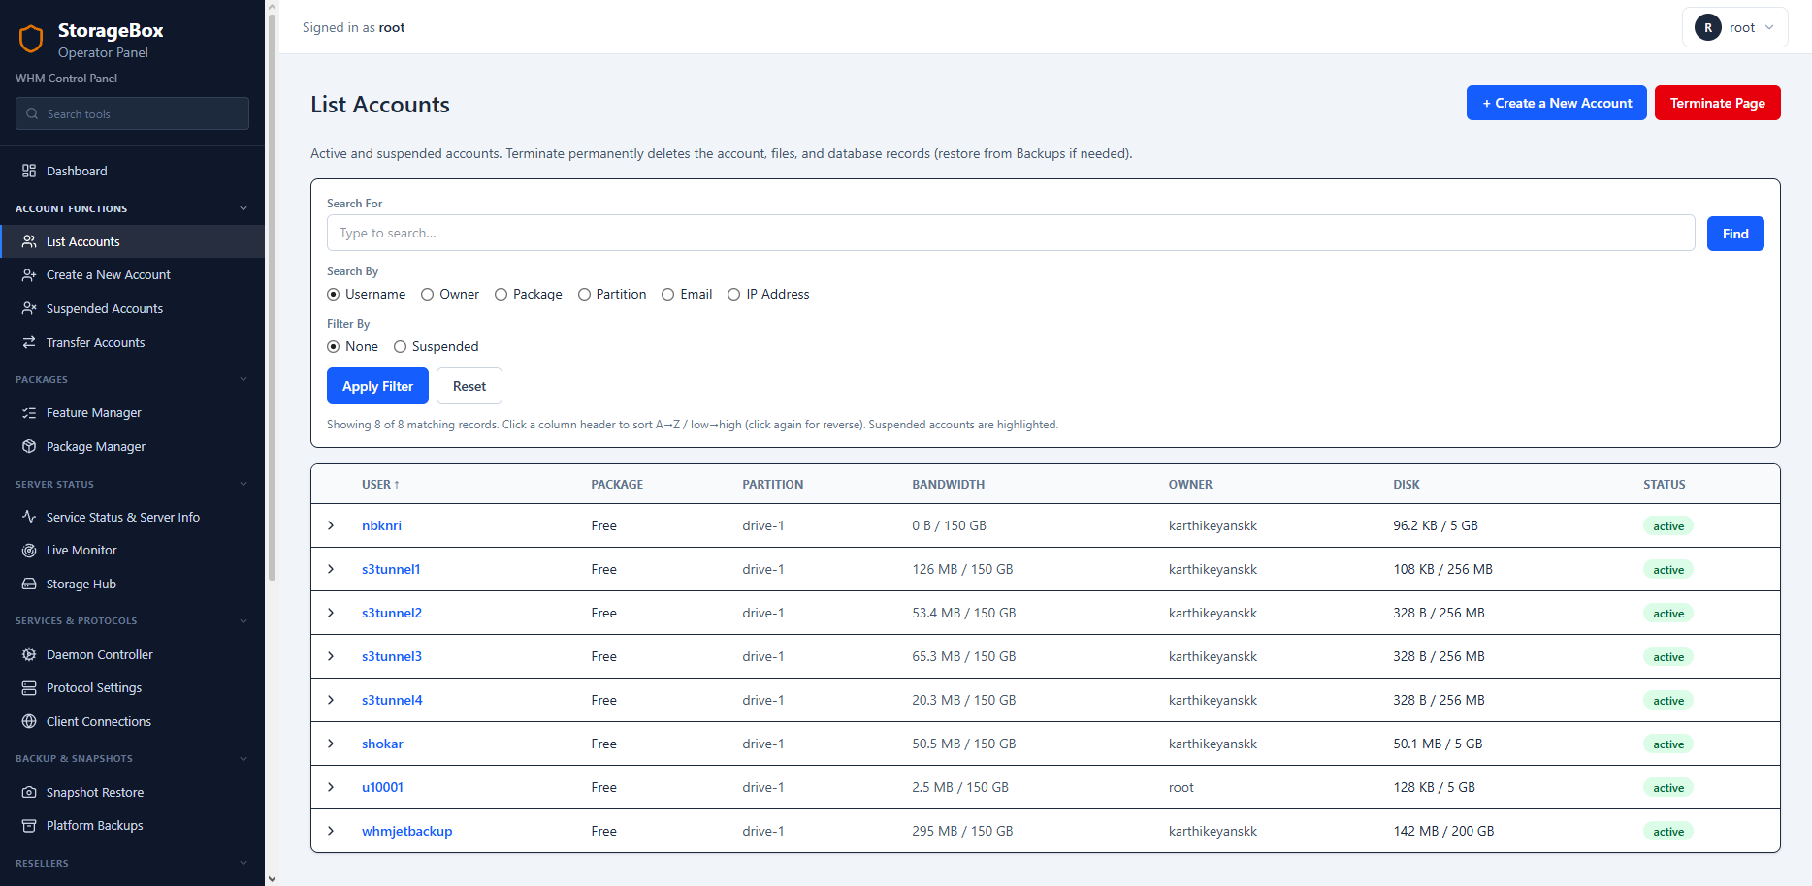The height and width of the screenshot is (886, 1812).
Task: Expand the s3tunnel1 account row
Action: tap(331, 569)
